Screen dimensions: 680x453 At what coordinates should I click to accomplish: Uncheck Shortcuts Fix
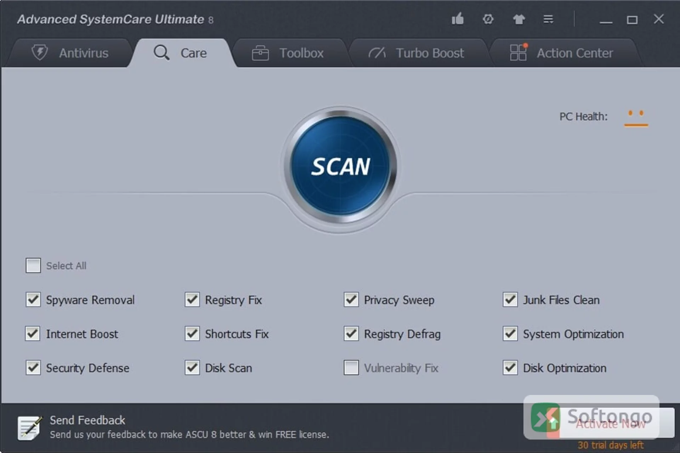(x=192, y=334)
